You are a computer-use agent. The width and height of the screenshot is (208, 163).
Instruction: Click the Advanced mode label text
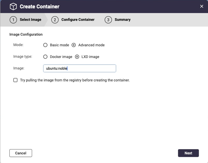click(x=91, y=45)
